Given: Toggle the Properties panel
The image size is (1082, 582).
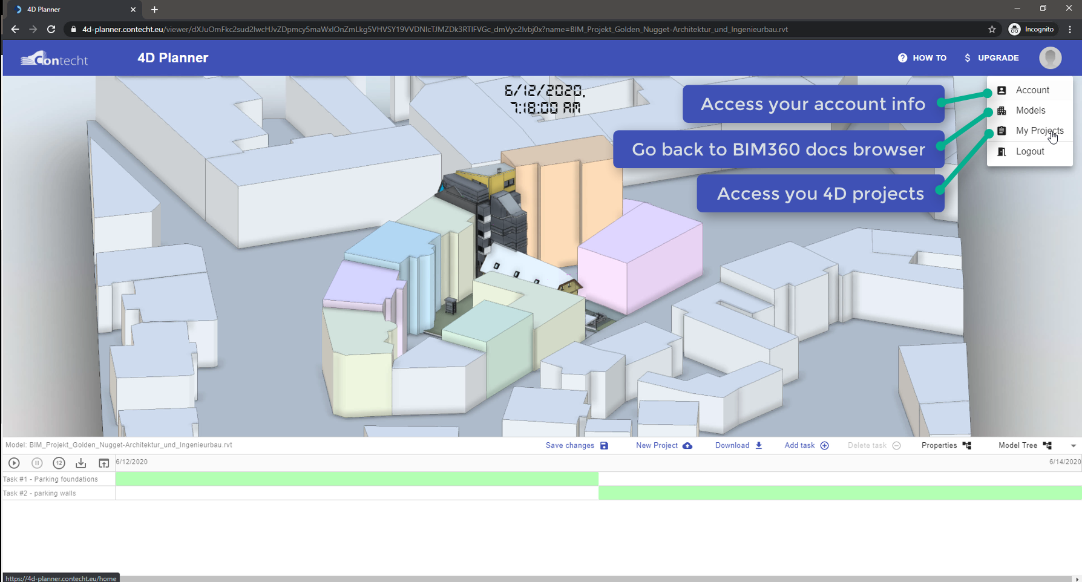Looking at the screenshot, I should click(946, 445).
